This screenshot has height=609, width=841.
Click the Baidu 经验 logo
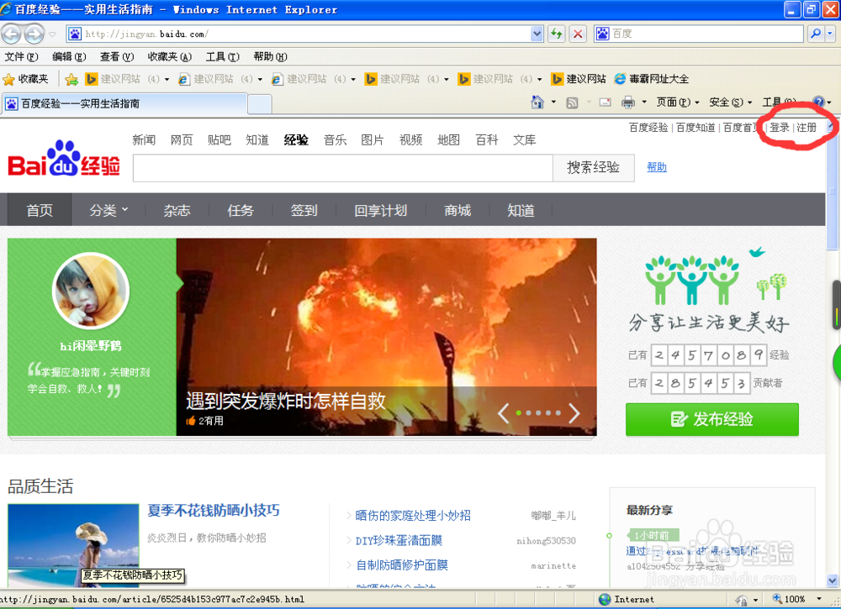coord(64,159)
